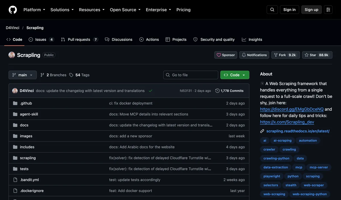The height and width of the screenshot is (200, 341).
Task: Switch to the Pull requests tab
Action: [x=80, y=40]
